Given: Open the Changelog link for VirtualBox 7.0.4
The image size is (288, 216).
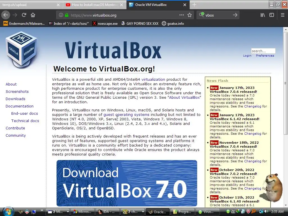Looking at the screenshot, I should pyautogui.click(x=253, y=161).
